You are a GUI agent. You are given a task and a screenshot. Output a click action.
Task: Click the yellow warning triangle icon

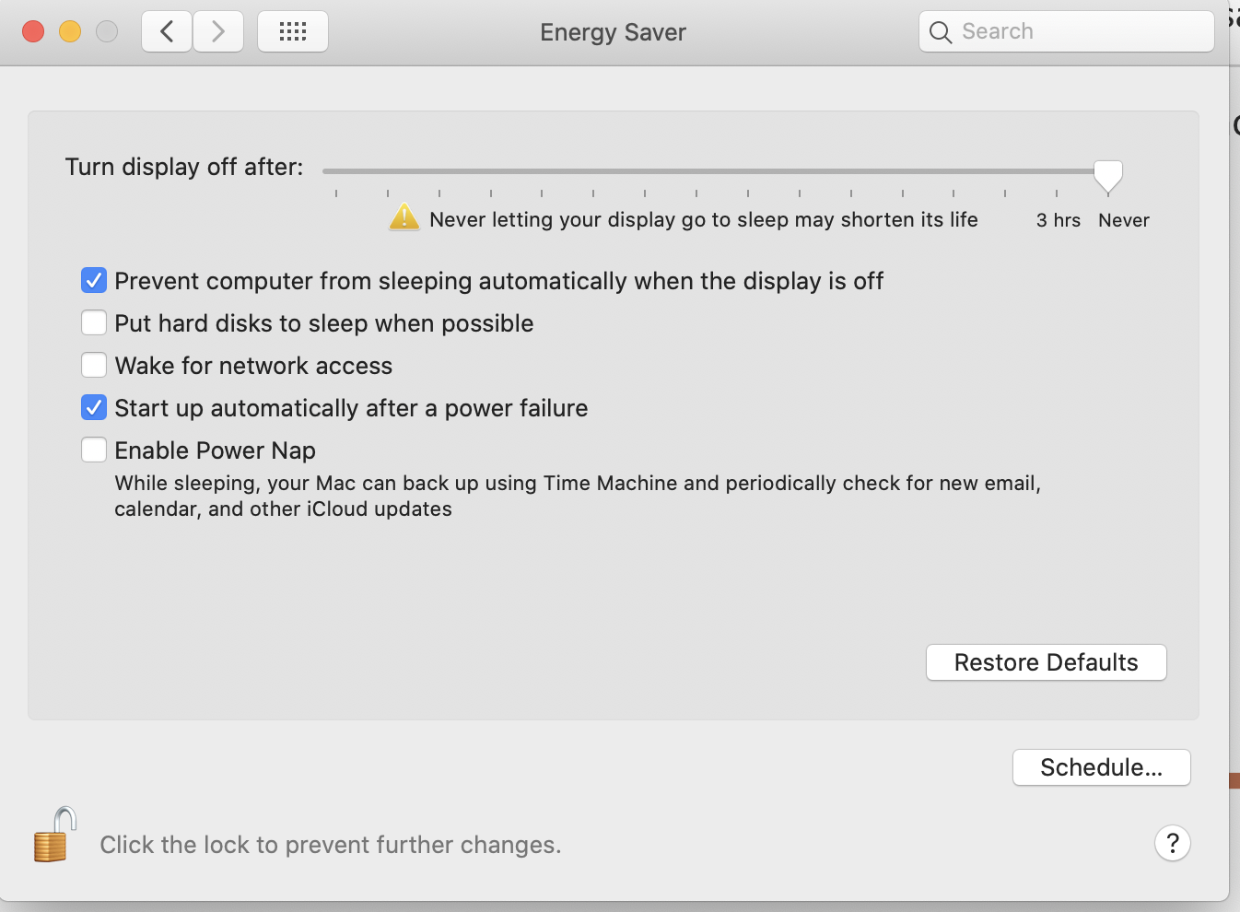(404, 217)
